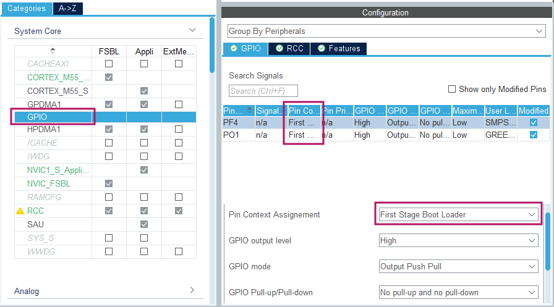Sort by the Signal column header

(x=271, y=111)
